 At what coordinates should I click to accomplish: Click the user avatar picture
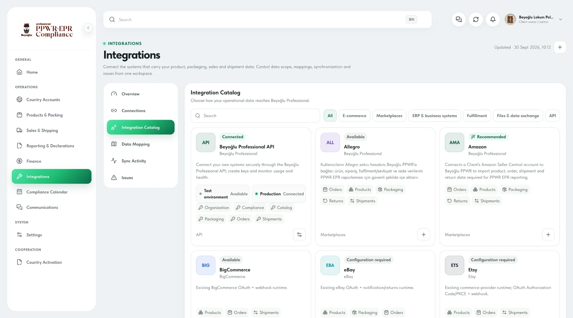point(510,19)
